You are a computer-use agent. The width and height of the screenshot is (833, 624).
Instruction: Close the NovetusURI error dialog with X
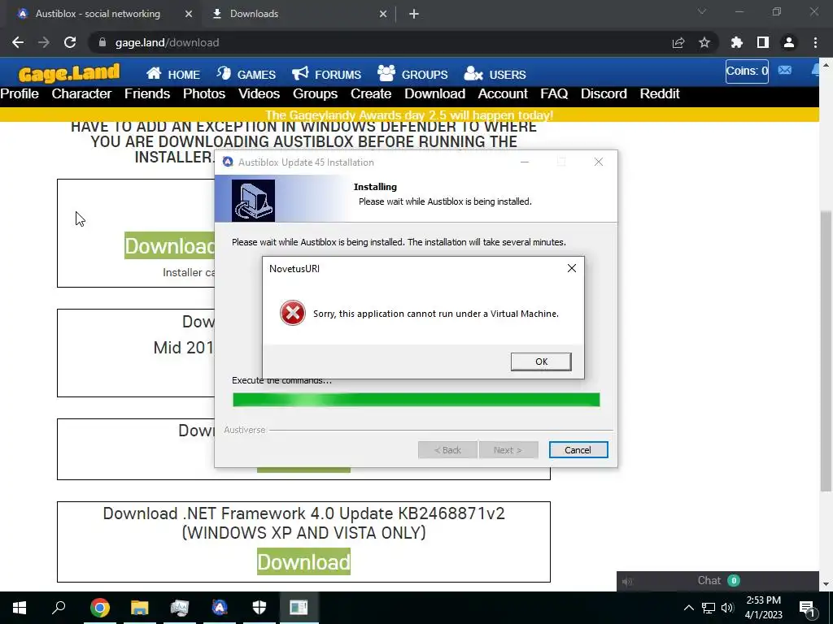(572, 268)
